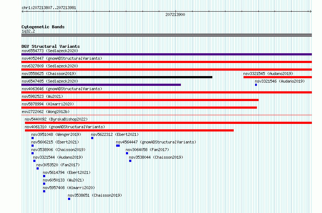Open nsv3321545 (Audano2019) label
The height and width of the screenshot is (213, 322).
pyautogui.click(x=268, y=74)
